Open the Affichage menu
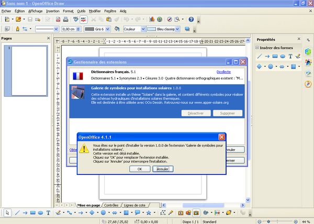The image size is (314, 224). click(35, 11)
